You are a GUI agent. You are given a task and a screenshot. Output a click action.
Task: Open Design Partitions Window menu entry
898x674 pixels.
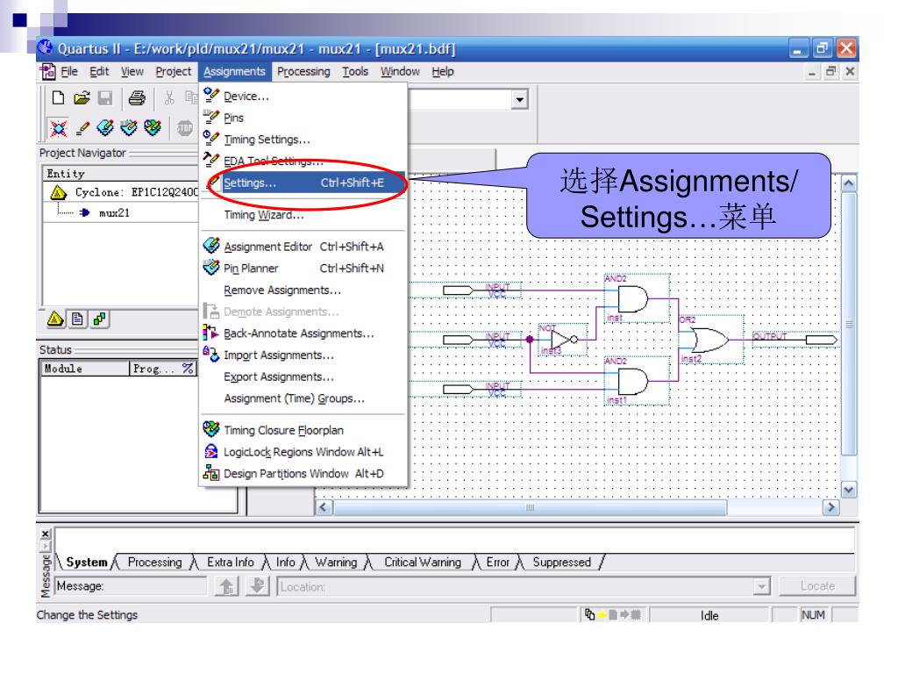(x=303, y=474)
